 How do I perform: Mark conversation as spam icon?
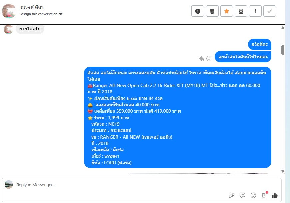click(x=198, y=11)
